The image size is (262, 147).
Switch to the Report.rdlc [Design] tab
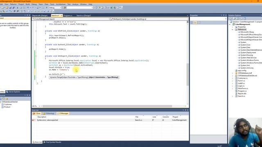[x=40, y=16]
